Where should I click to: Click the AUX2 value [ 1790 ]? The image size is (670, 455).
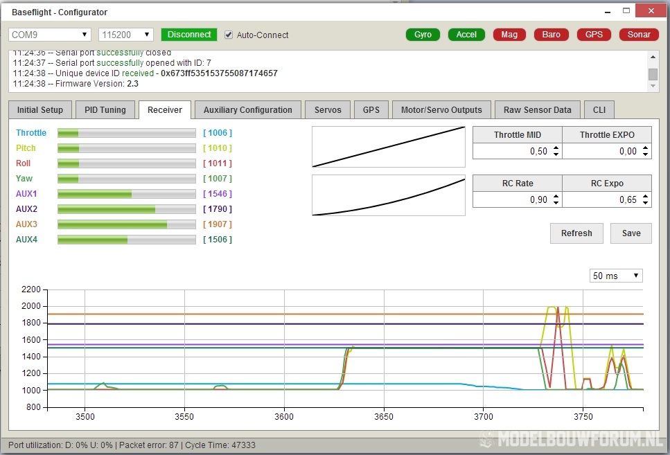[218, 209]
